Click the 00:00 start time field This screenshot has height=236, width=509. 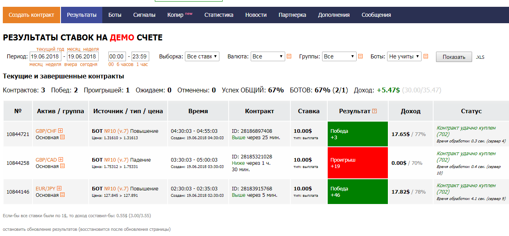pyautogui.click(x=117, y=56)
